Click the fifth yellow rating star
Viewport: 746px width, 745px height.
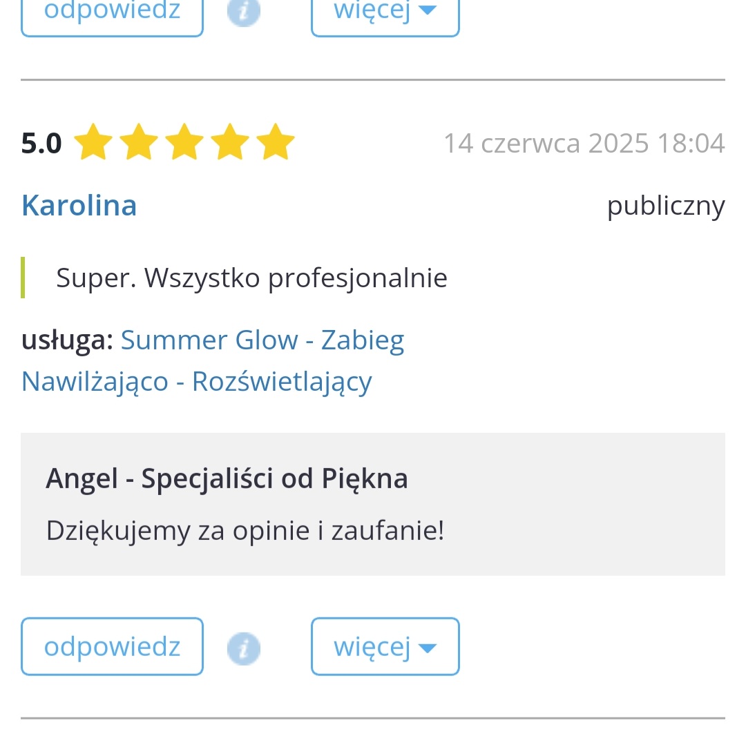click(x=276, y=143)
